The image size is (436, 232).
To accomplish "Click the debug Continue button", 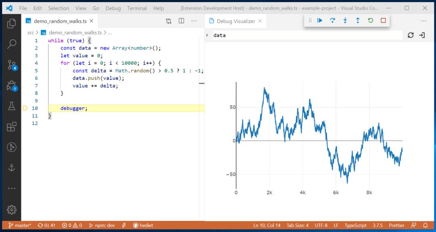I will pos(320,21).
